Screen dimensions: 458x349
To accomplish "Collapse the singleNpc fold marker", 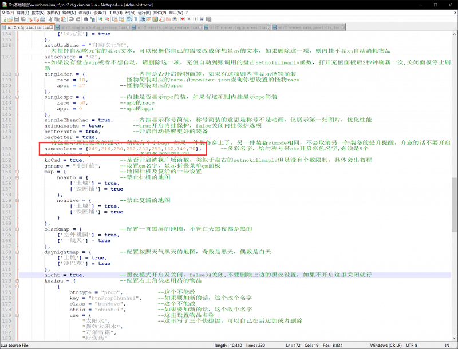I will click(x=17, y=97).
